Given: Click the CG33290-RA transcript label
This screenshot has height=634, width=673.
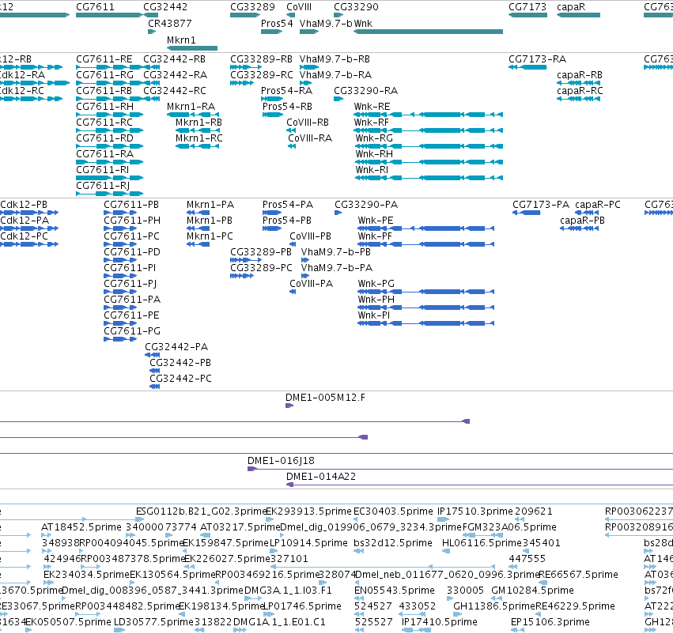Looking at the screenshot, I should pos(365,90).
